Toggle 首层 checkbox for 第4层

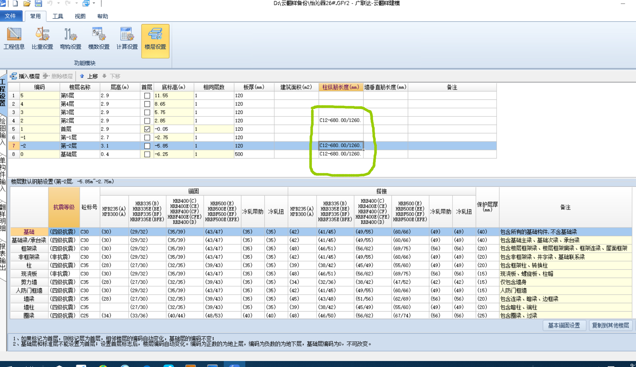147,104
